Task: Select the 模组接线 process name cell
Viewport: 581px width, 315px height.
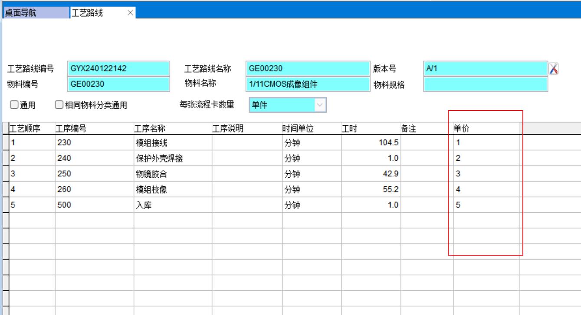Action: pos(172,143)
